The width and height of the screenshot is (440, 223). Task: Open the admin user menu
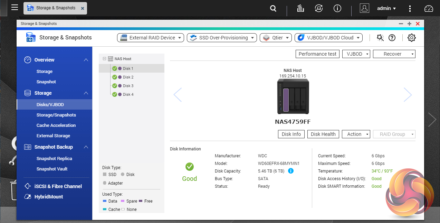[386, 8]
